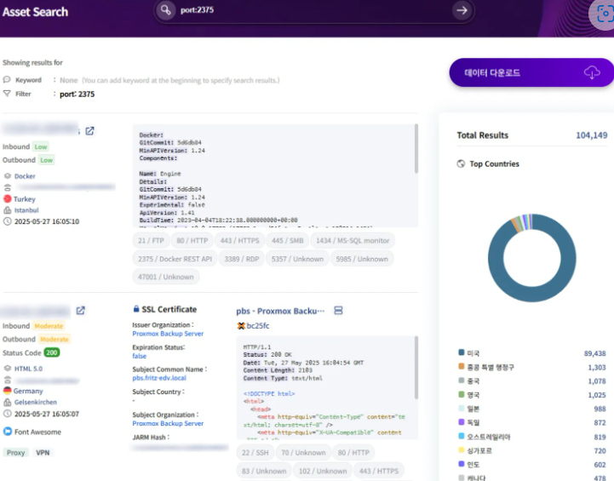The height and width of the screenshot is (481, 614).
Task: Open the pbs.fritz-edv.local common name link
Action: click(159, 378)
